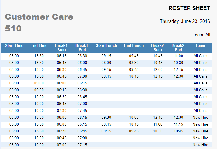Select the End Time column header
This screenshot has width=217, height=149.
(39, 46)
